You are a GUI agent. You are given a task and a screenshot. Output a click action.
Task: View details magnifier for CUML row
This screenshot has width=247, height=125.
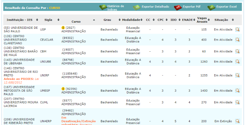click(x=237, y=102)
